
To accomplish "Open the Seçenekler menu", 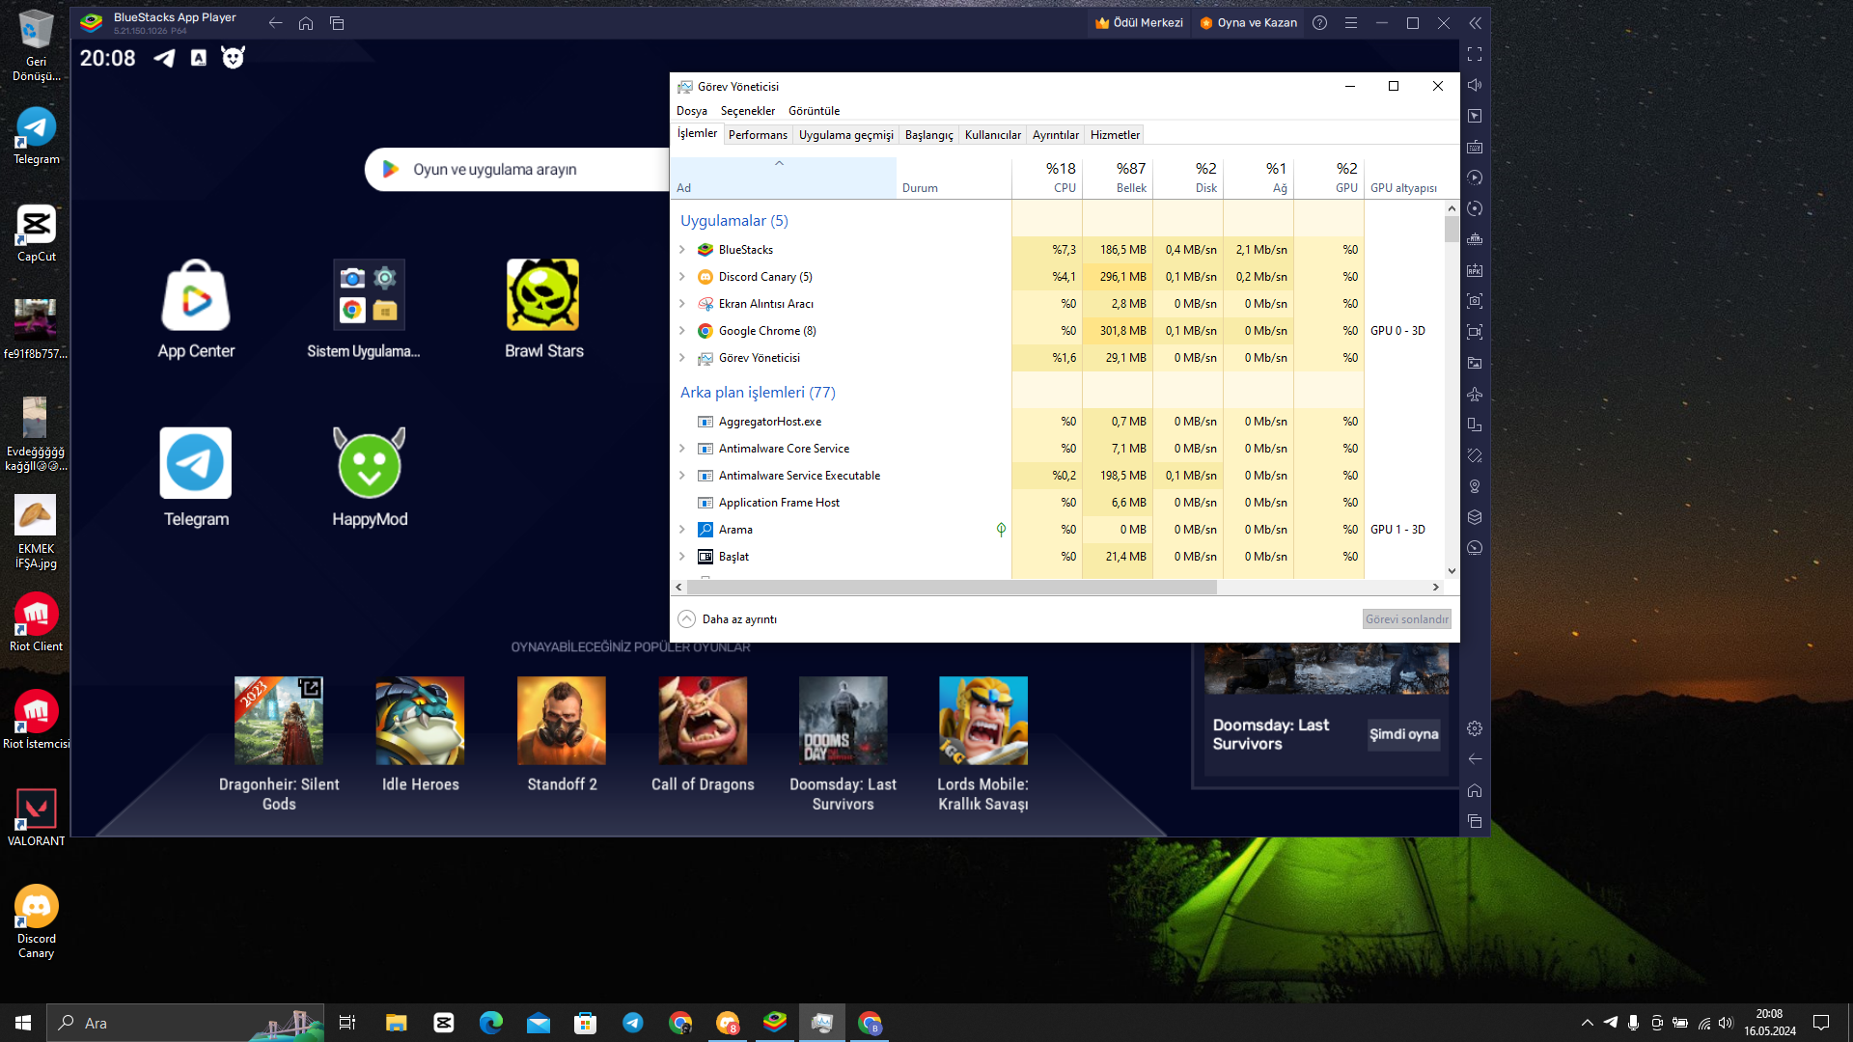I will click(747, 111).
